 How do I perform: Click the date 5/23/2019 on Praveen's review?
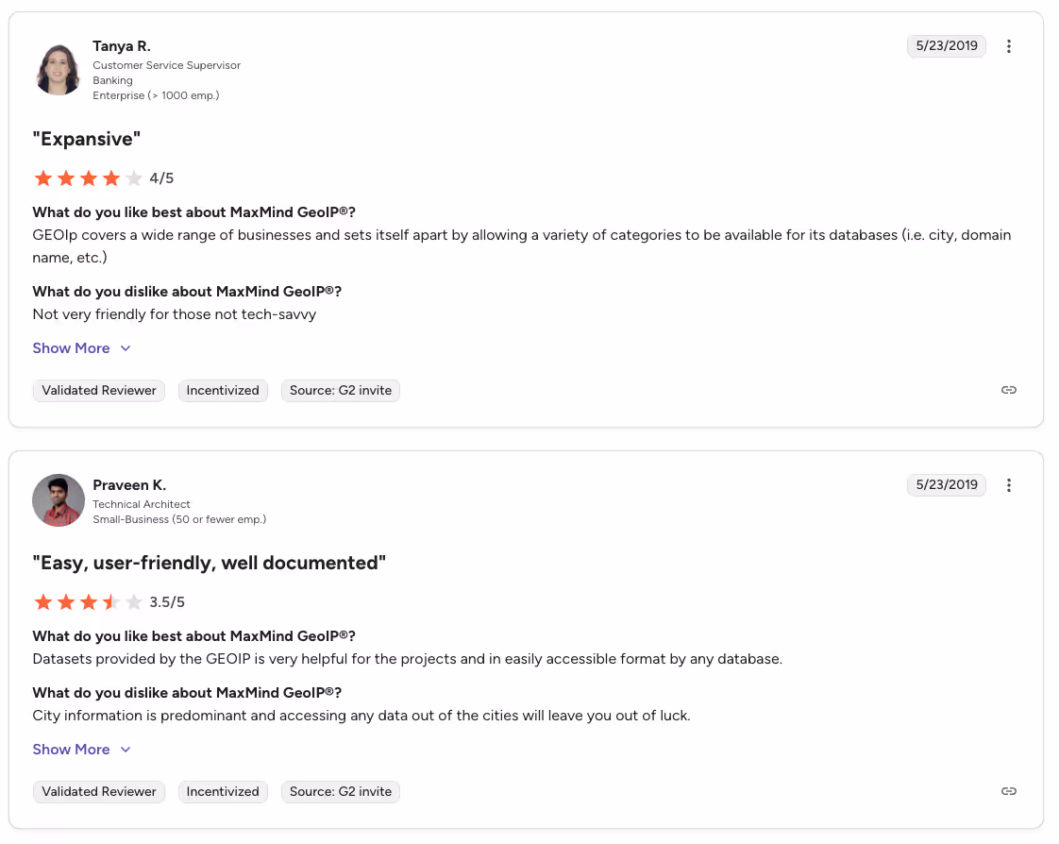tap(946, 484)
